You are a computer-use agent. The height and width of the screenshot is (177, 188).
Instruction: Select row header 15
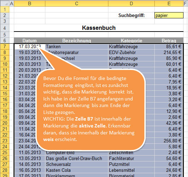click(x=5, y=94)
